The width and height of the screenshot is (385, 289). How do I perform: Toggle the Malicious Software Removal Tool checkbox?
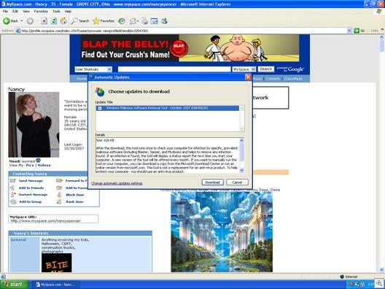pos(100,108)
